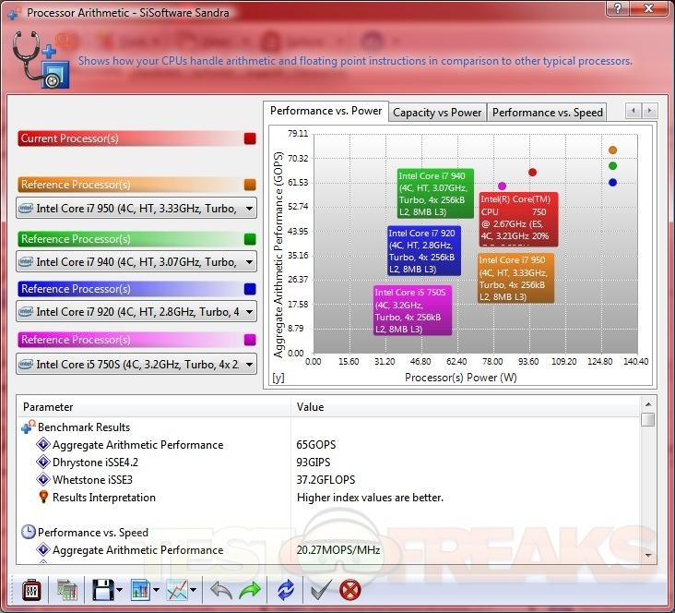Screen dimensions: 675x613
Task: Click the options icon at toolbar start
Action: [30, 588]
